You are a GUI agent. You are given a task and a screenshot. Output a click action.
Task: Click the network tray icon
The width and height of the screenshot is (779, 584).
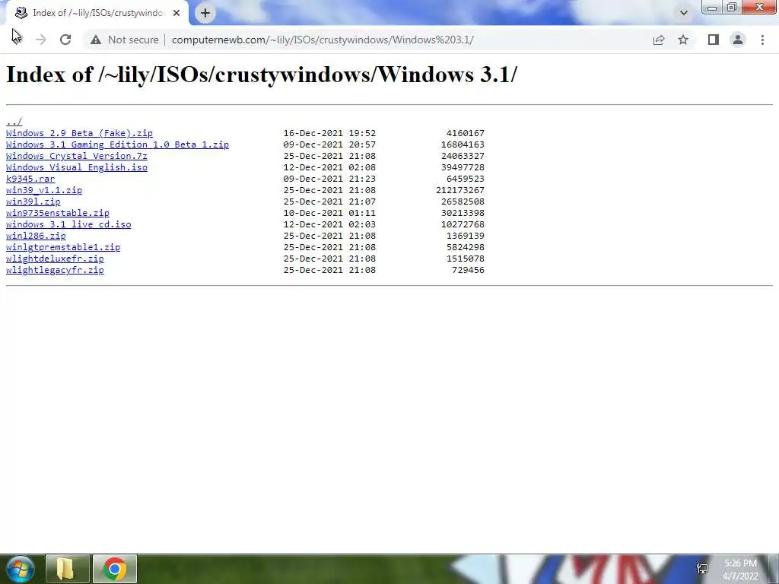tap(702, 569)
